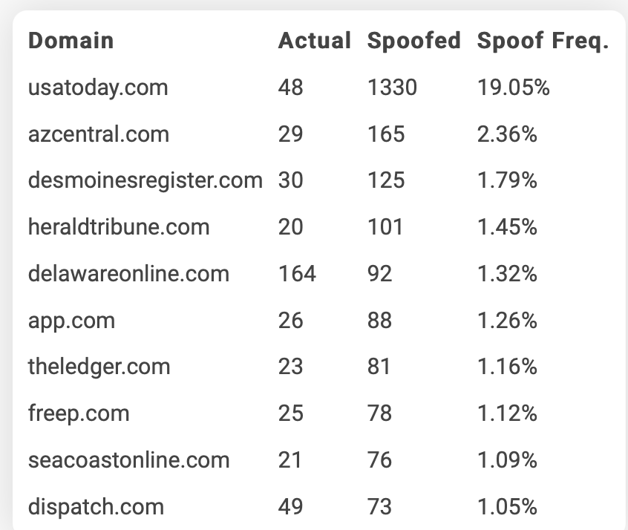
Task: Select the Spoofed column header
Action: [413, 41]
